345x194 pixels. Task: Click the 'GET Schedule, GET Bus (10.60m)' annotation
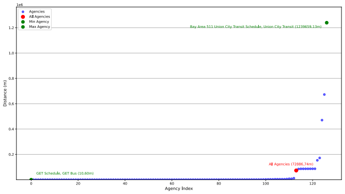click(65, 173)
